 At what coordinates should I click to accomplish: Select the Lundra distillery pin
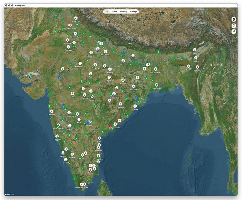(123, 80)
